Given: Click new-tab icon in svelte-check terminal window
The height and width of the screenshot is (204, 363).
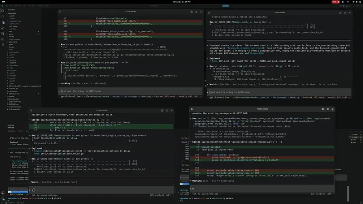Looking at the screenshot, I should point(340,13).
